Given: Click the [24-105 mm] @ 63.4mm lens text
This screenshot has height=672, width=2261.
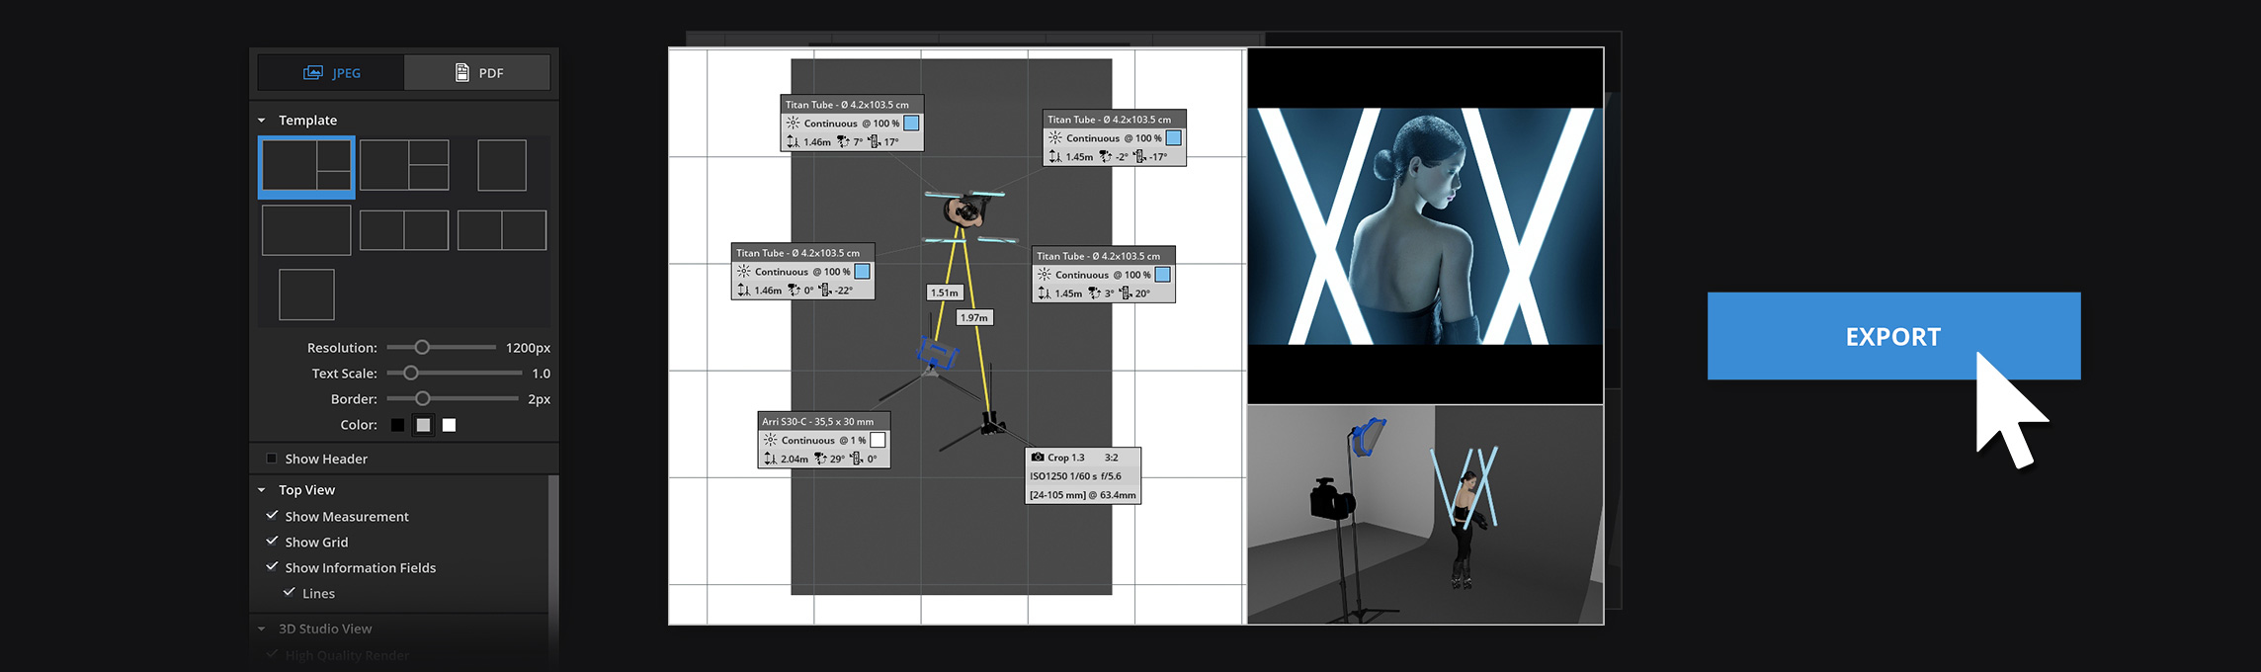Looking at the screenshot, I should click(1083, 495).
